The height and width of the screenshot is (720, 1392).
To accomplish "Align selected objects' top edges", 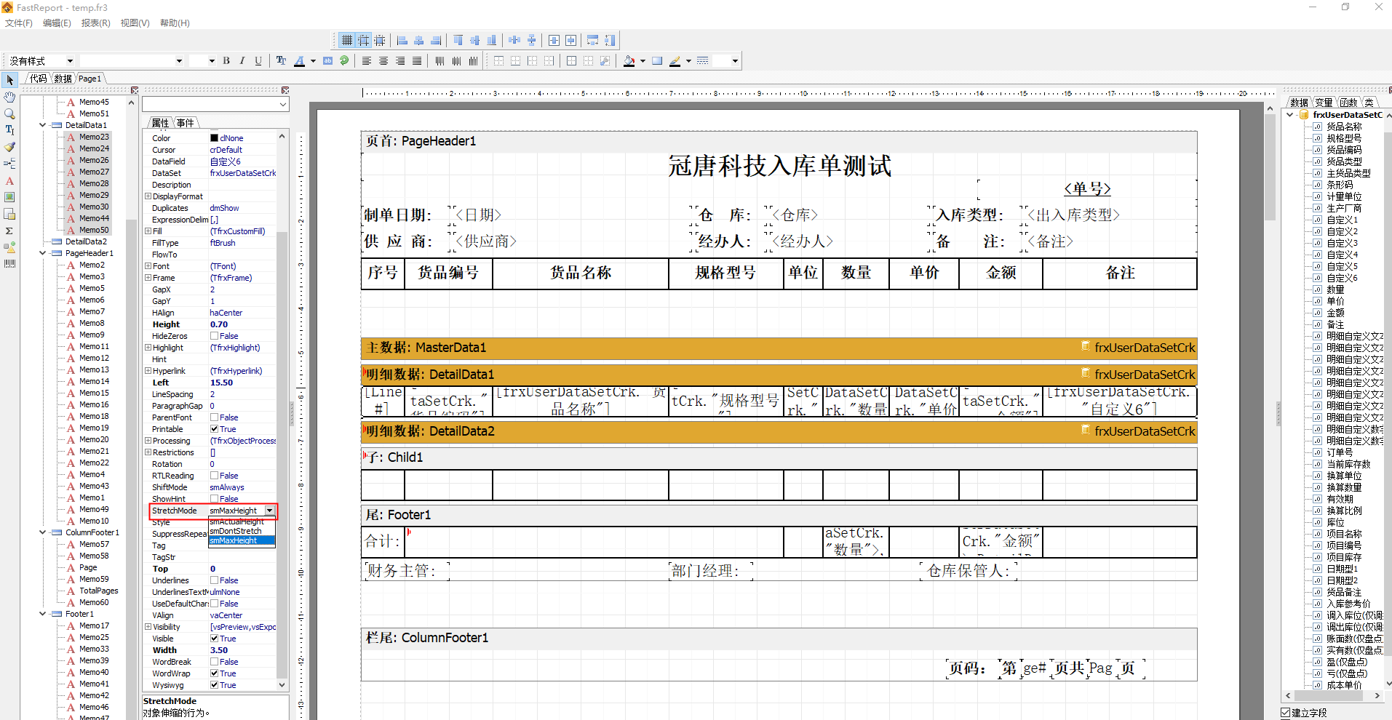I will click(458, 40).
